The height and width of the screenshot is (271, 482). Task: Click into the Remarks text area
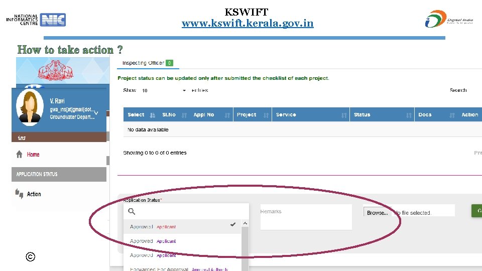tap(306, 217)
